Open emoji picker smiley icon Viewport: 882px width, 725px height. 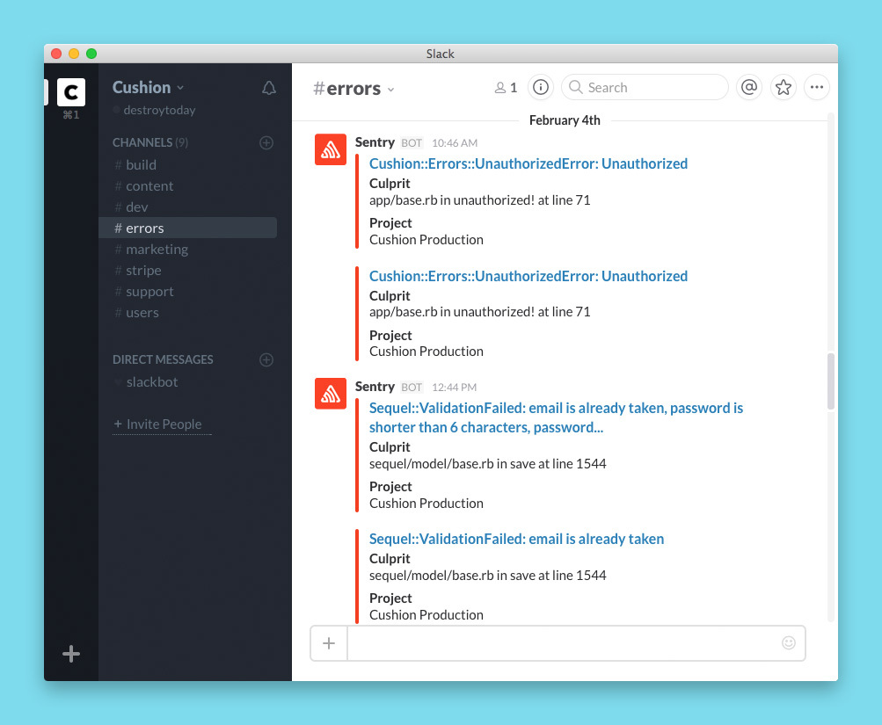pyautogui.click(x=789, y=643)
